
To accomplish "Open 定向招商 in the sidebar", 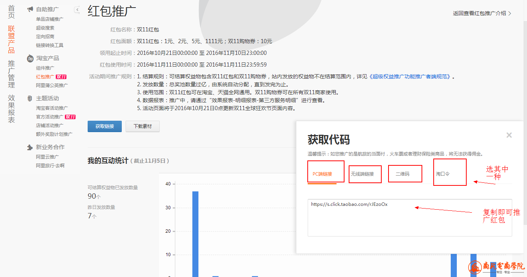I will [45, 36].
